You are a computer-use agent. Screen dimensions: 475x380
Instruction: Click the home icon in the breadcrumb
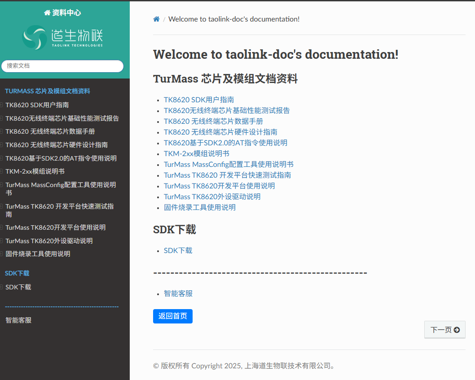pos(156,19)
